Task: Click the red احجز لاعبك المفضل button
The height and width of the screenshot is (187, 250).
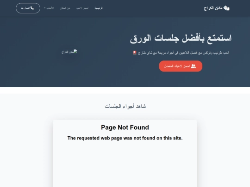Action: coord(181,66)
